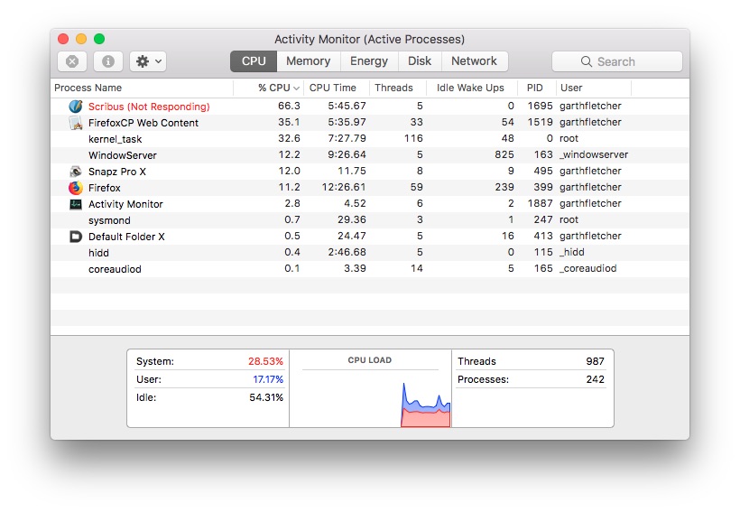The image size is (740, 512).
Task: Click the Default Folder X icon
Action: [x=76, y=237]
